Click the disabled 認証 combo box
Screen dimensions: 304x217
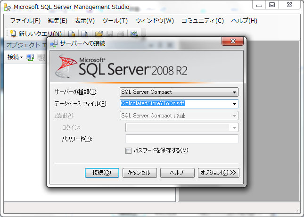pos(179,116)
